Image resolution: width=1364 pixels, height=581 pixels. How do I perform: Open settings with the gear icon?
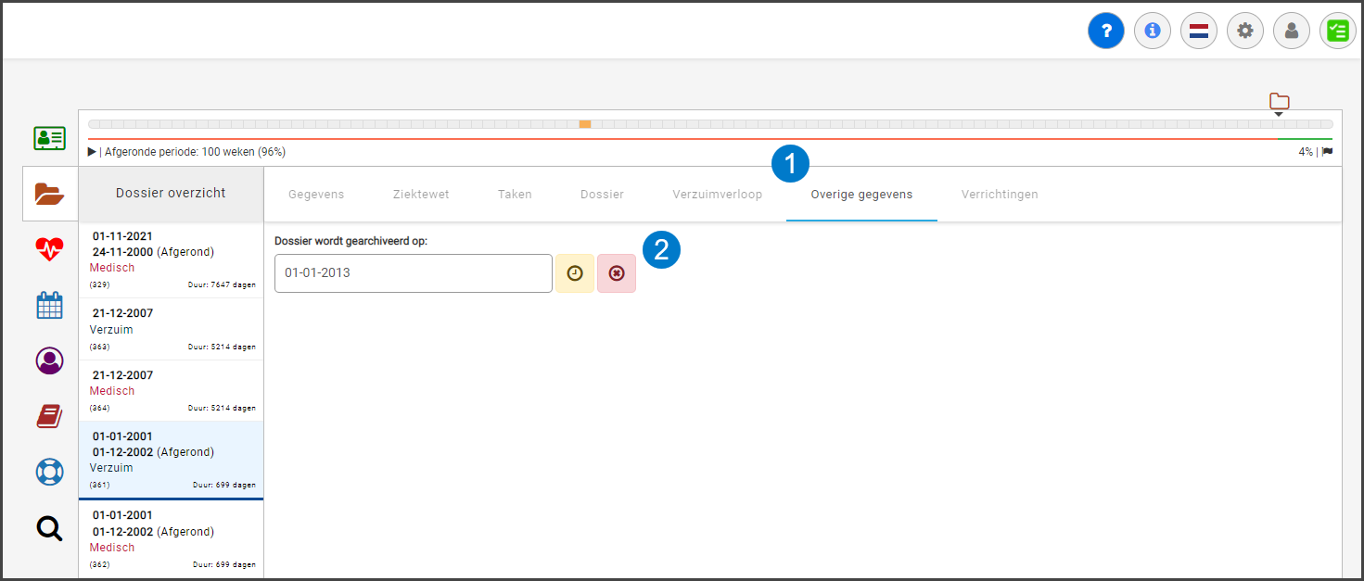1244,31
